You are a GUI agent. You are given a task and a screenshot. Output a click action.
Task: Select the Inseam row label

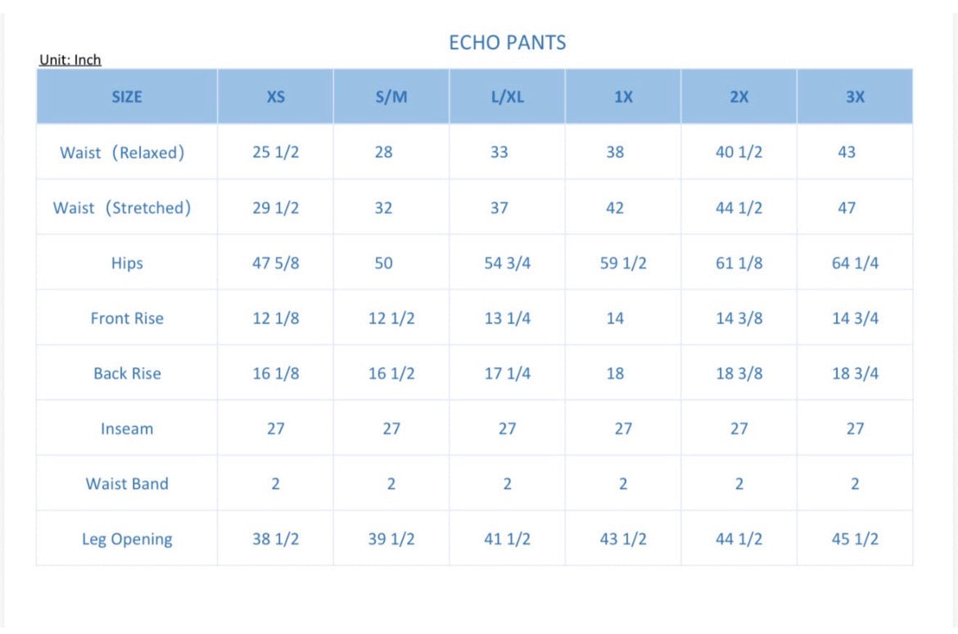coord(127,428)
